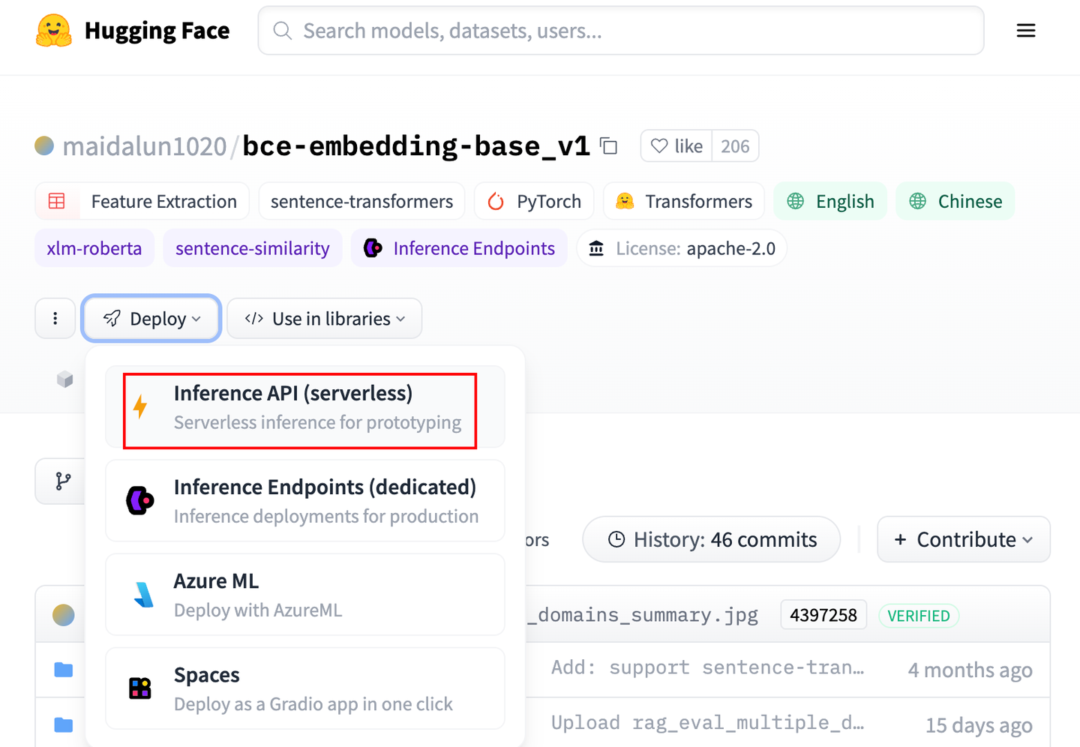Choose Azure ML deployment option
Image resolution: width=1080 pixels, height=747 pixels.
(x=304, y=594)
